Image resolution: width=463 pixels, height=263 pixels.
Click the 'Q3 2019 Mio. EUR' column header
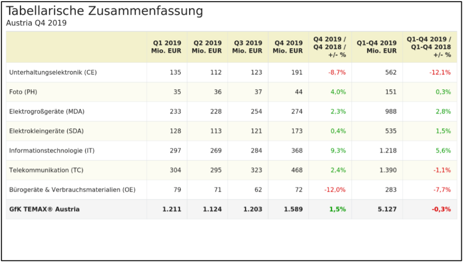(x=247, y=47)
